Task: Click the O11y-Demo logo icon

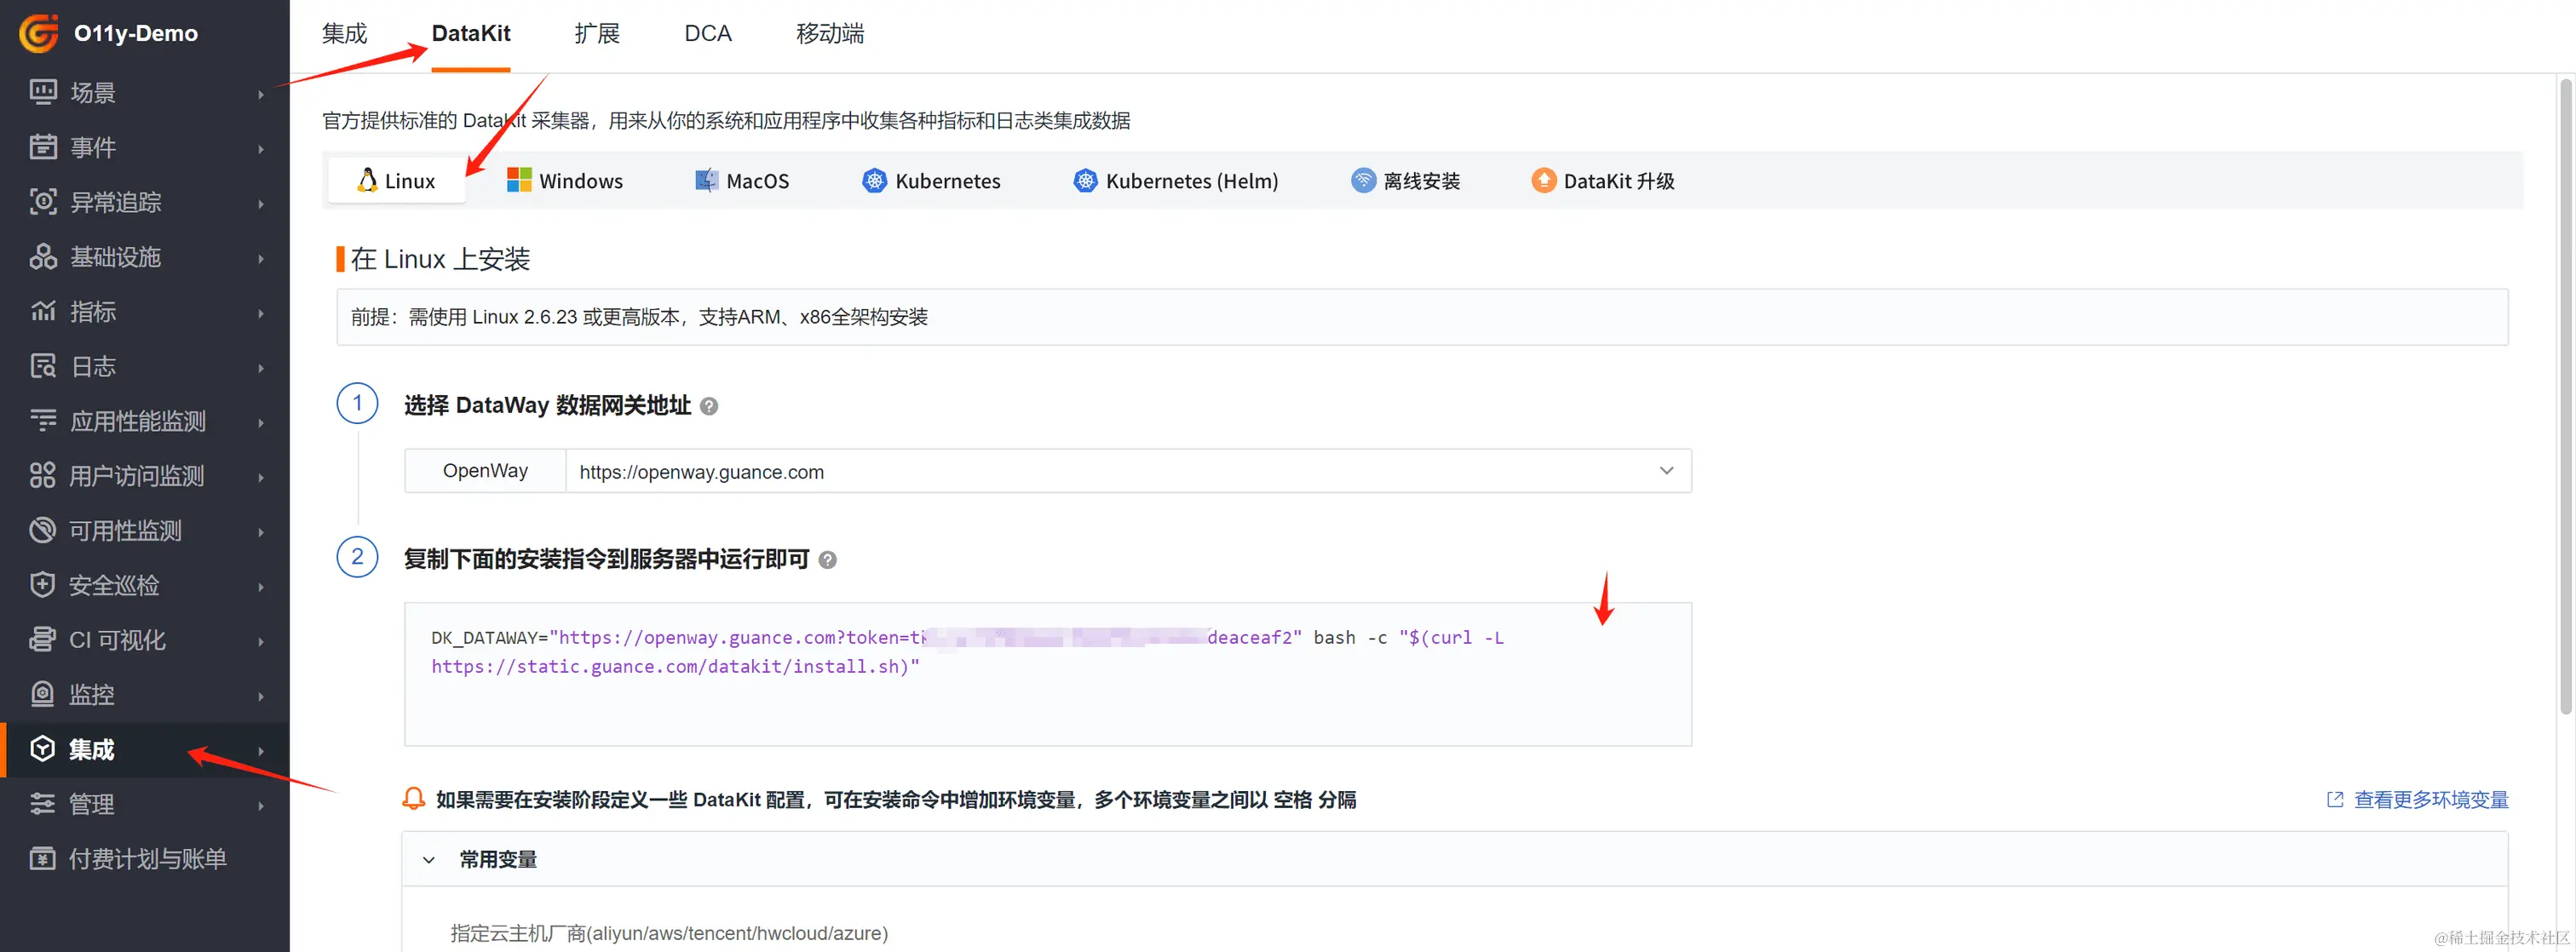Action: [40, 33]
